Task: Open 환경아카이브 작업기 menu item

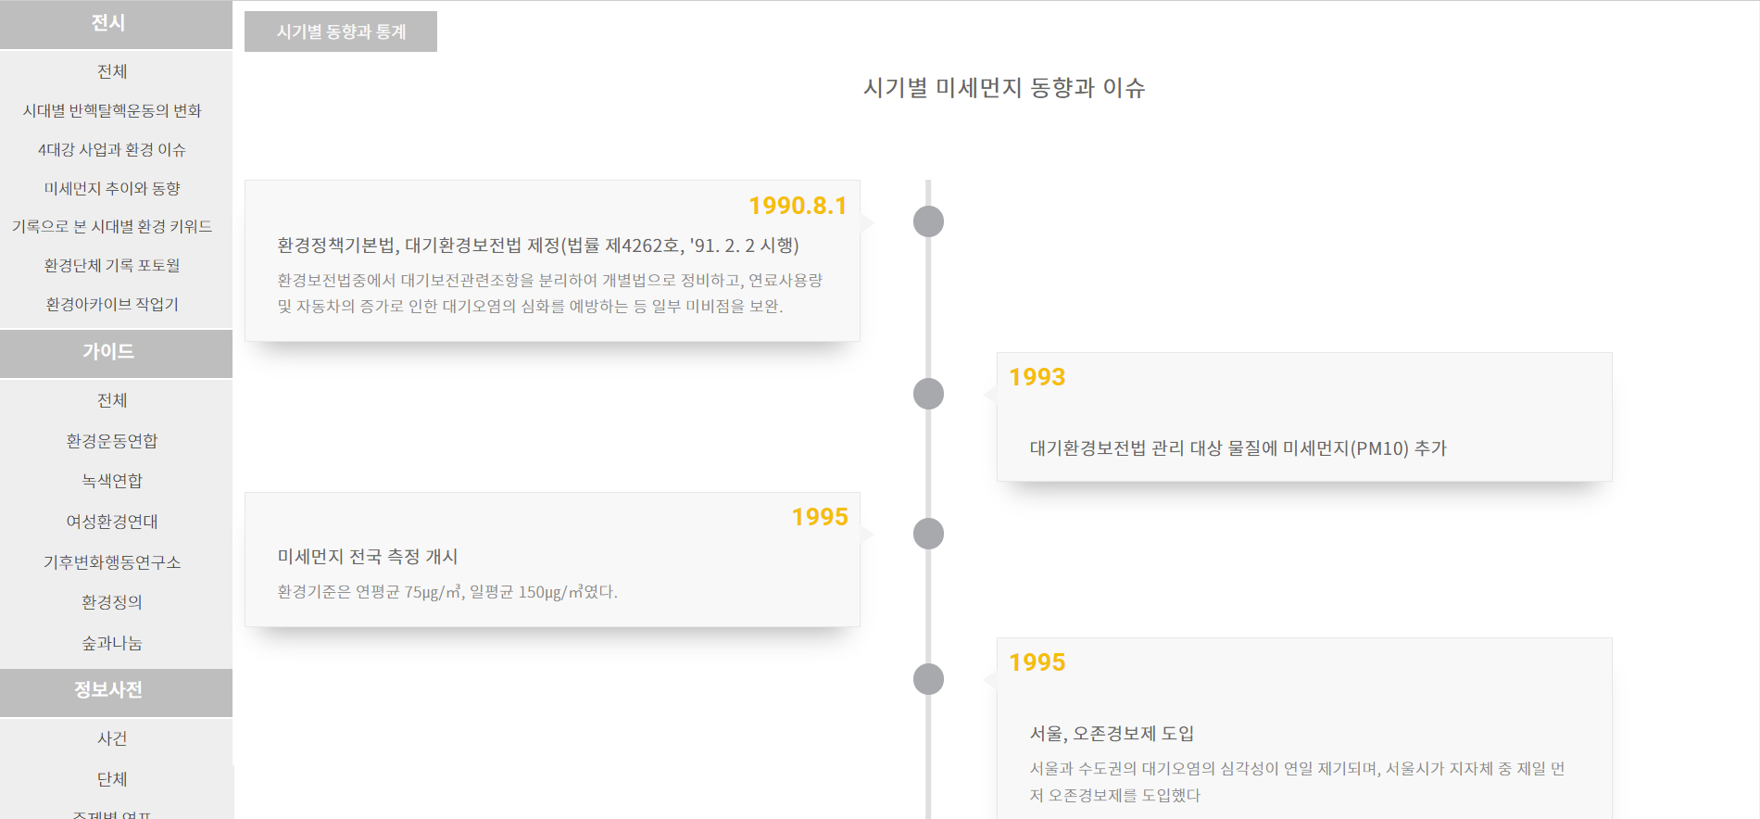Action: (x=112, y=304)
